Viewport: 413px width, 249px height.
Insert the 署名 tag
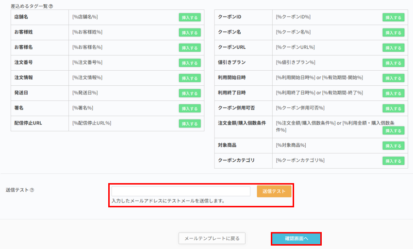tap(189, 108)
